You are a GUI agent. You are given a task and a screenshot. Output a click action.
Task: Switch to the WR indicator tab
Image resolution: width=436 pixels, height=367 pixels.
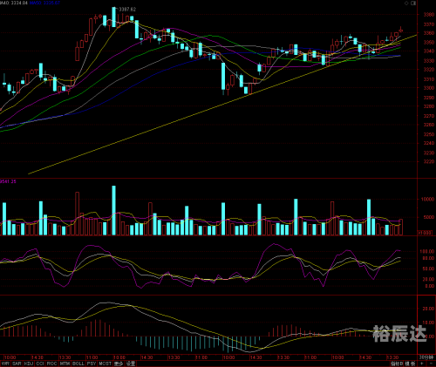click(5, 364)
